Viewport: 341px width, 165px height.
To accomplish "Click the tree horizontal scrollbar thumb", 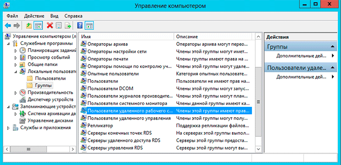I will coord(28,149).
